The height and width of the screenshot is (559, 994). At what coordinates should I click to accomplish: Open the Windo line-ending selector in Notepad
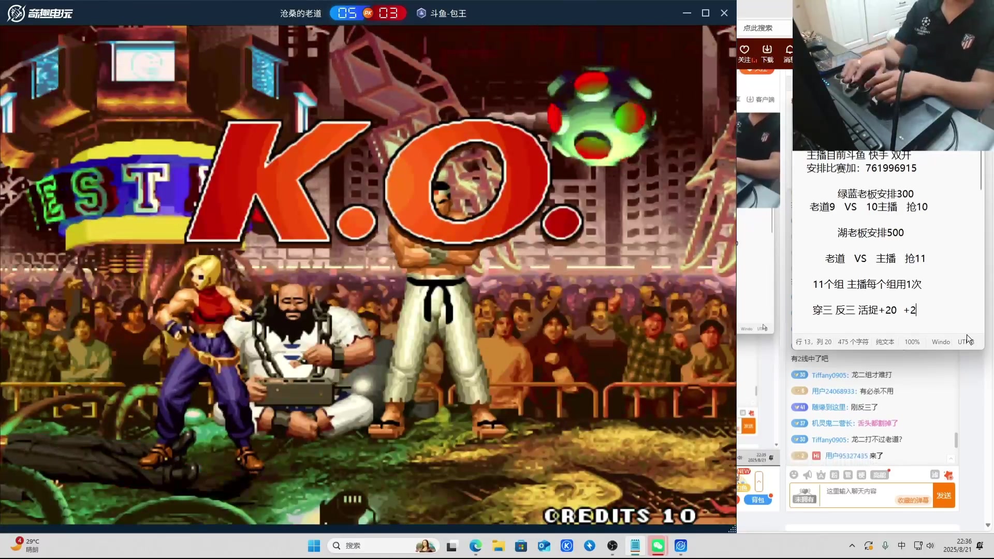pyautogui.click(x=941, y=342)
